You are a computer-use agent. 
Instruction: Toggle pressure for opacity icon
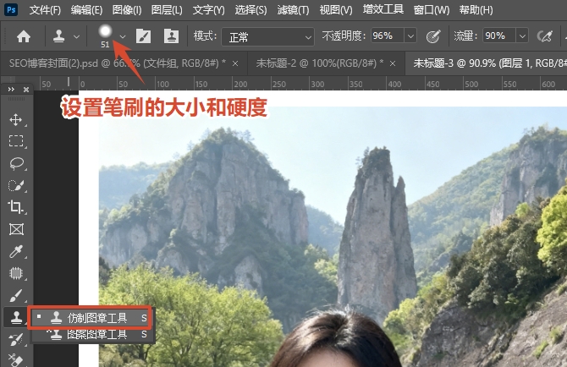point(433,36)
